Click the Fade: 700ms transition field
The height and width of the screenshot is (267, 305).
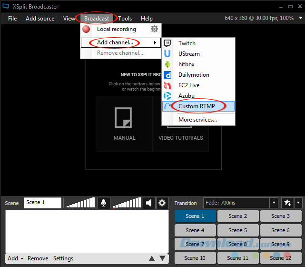(x=236, y=203)
